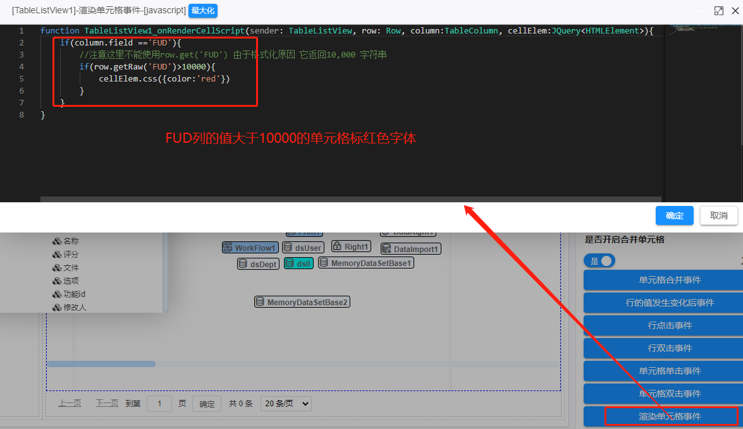The width and height of the screenshot is (743, 429).
Task: Select the dsUser dataset component
Action: pyautogui.click(x=302, y=248)
